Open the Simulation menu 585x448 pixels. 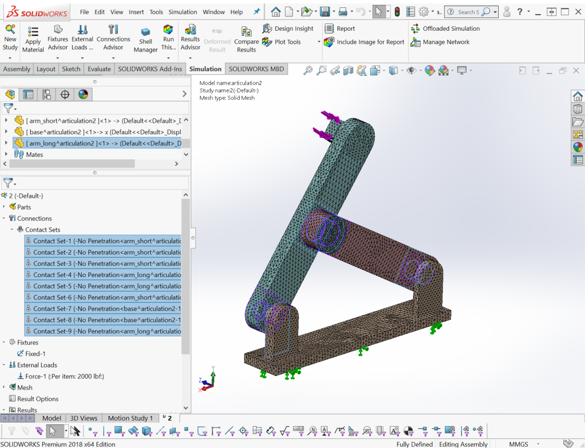(182, 12)
